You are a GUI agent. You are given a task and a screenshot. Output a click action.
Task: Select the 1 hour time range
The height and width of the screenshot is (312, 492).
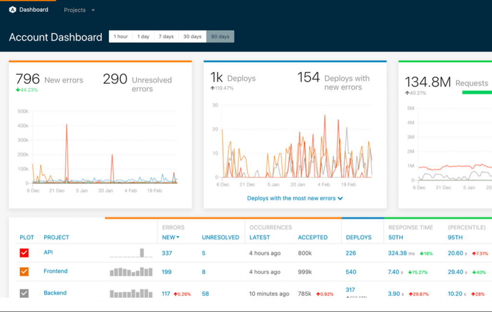point(120,36)
